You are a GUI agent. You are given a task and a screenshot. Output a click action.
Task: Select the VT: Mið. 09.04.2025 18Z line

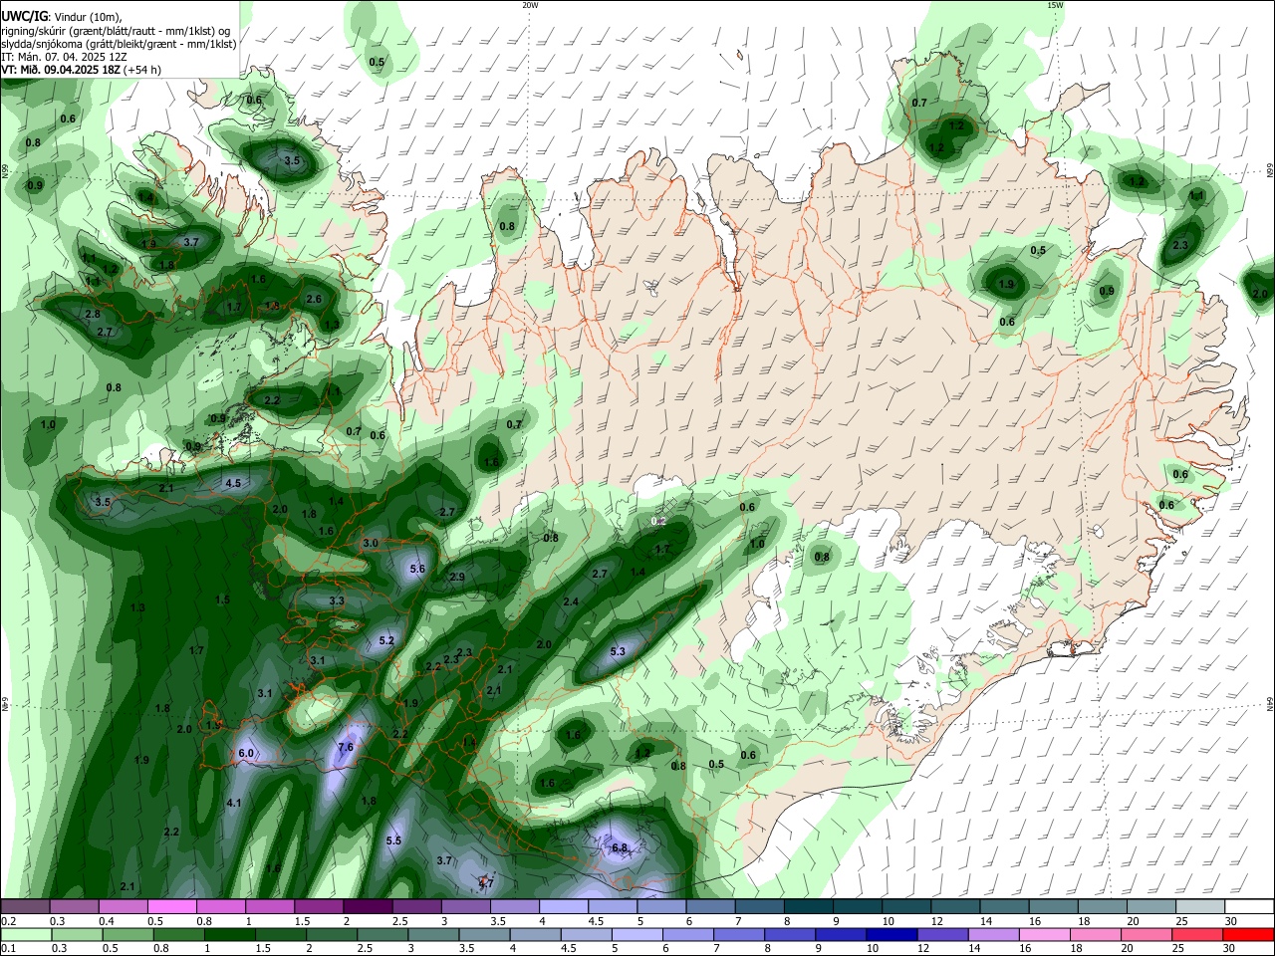pos(81,70)
